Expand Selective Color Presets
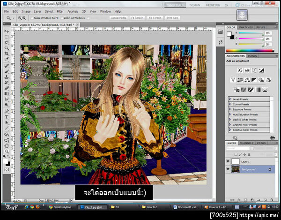 point(230,130)
